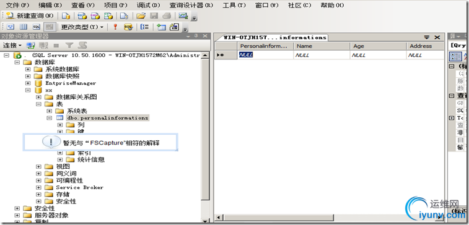Open the 查询设计器 (Query Designer) menu
469x225 pixels.
coord(191,5)
